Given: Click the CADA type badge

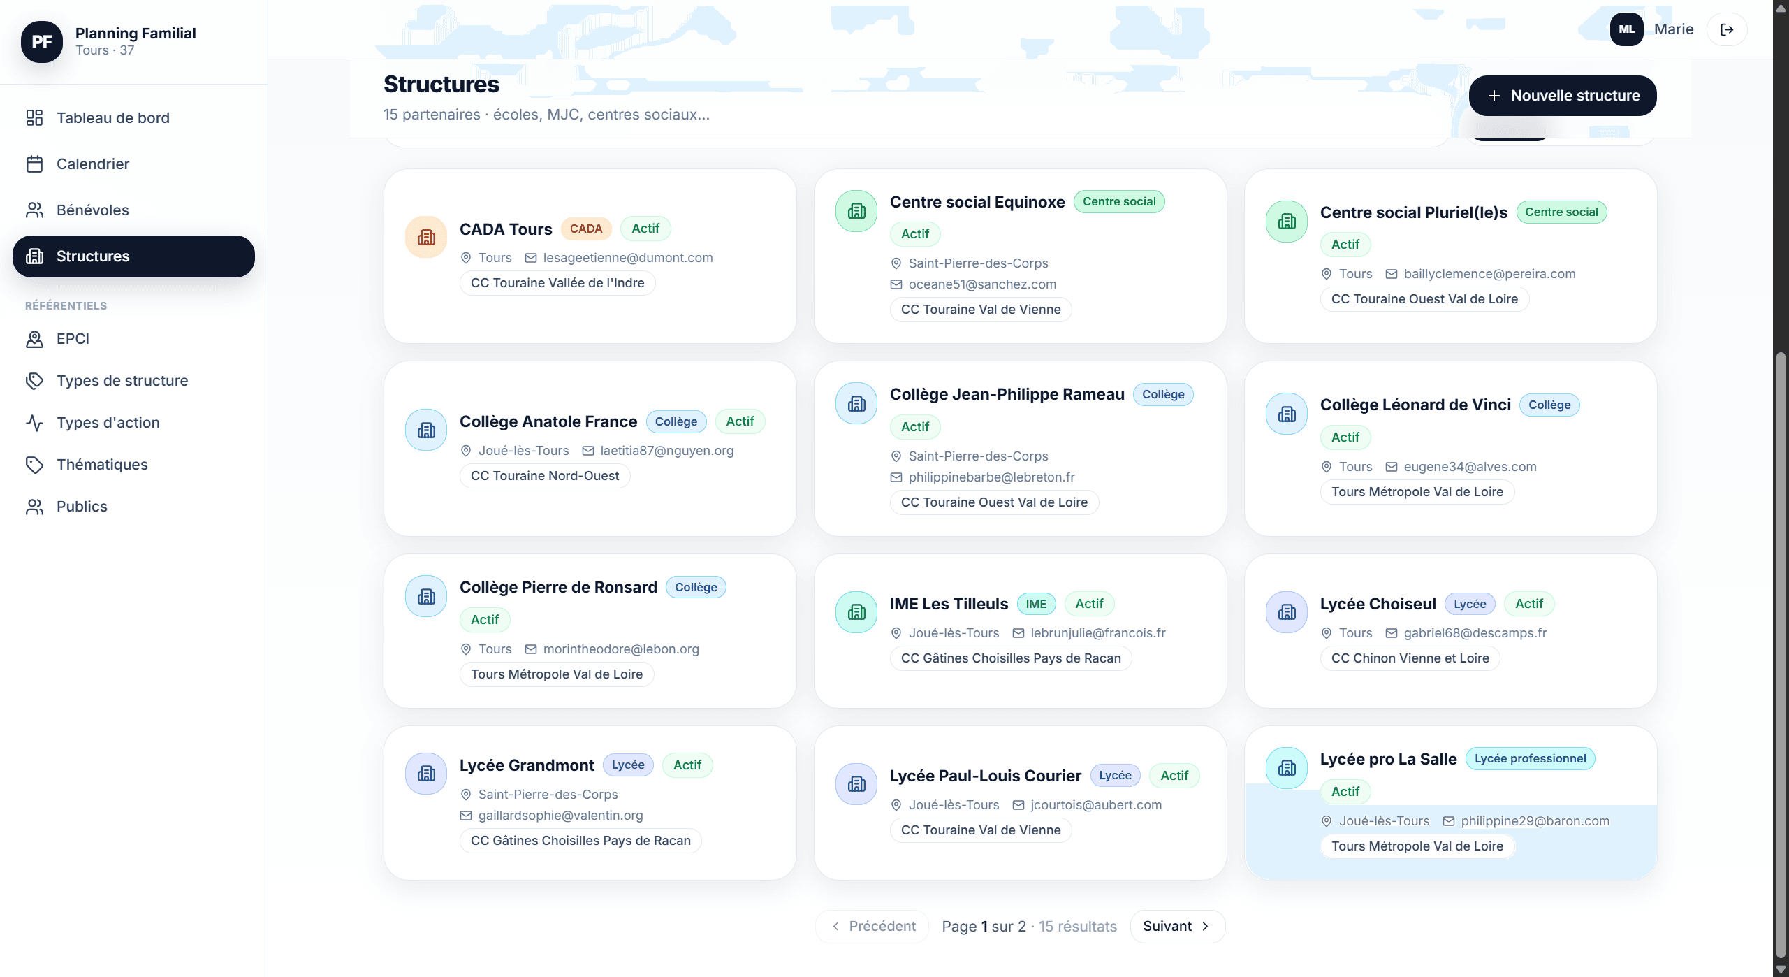Looking at the screenshot, I should pos(586,229).
